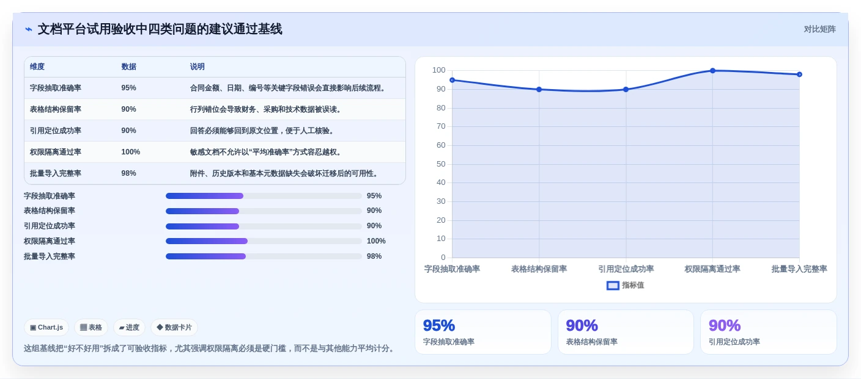Open the 90% 引用定位成功率 data card
The image size is (861, 379).
click(x=769, y=332)
